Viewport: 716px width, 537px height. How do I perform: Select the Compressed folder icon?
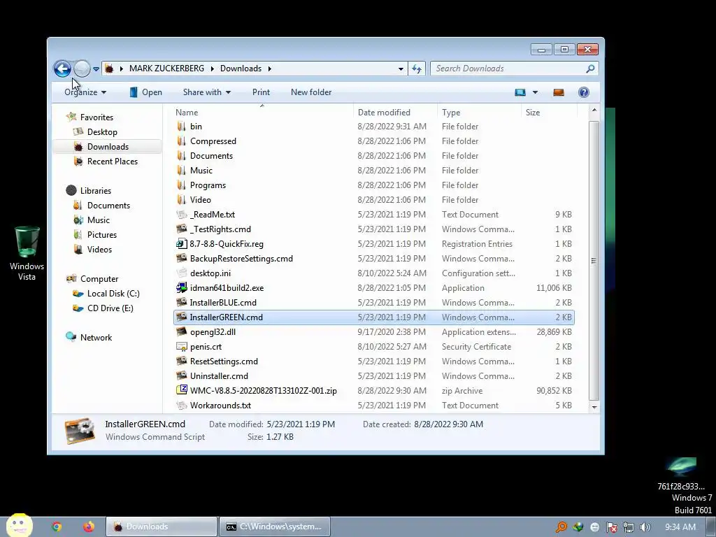tap(181, 141)
